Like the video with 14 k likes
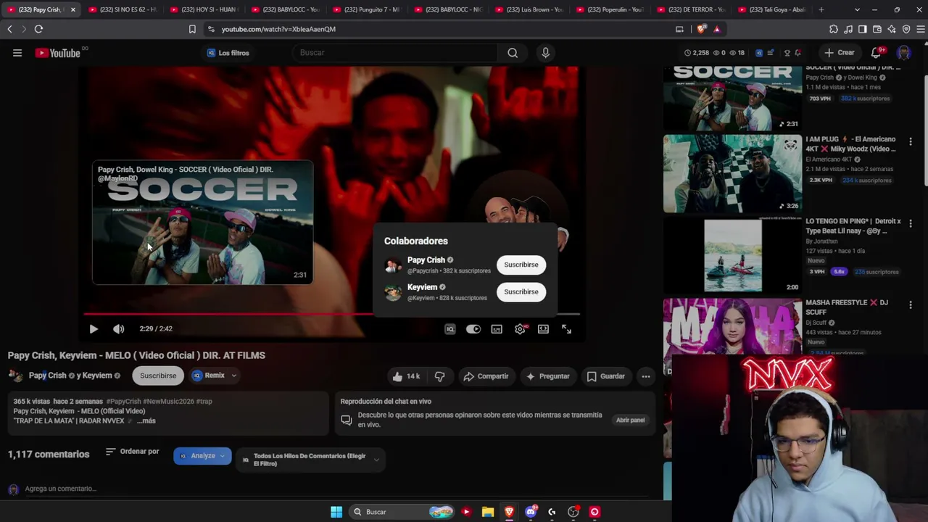 pos(406,376)
